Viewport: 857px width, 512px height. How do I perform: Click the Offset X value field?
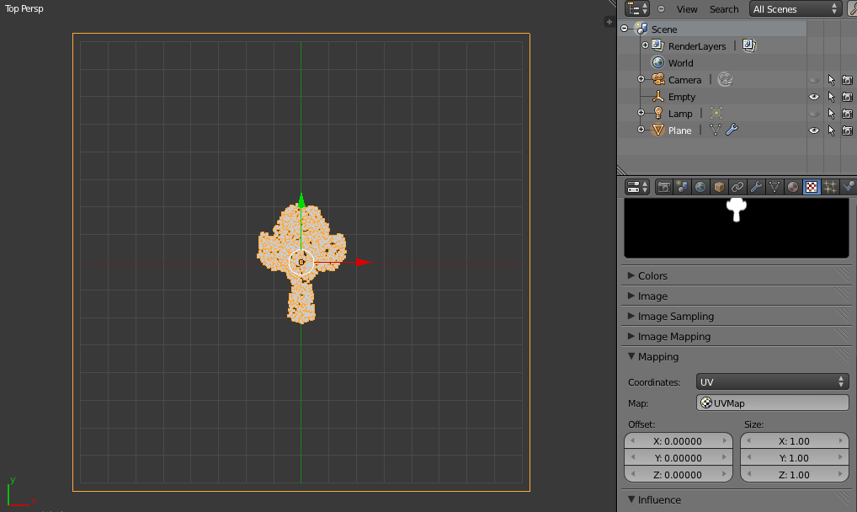(x=679, y=441)
